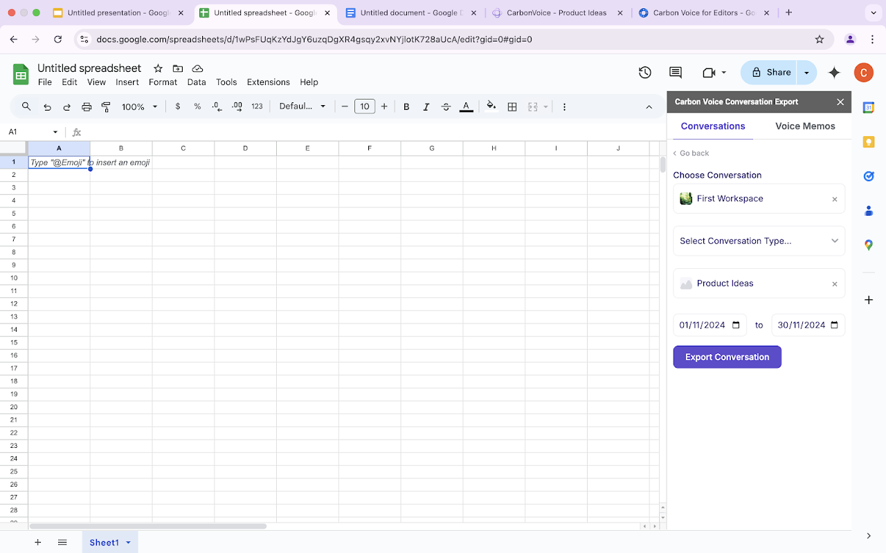Open the Gemini sparkle assistant
Image resolution: width=886 pixels, height=553 pixels.
(x=834, y=73)
